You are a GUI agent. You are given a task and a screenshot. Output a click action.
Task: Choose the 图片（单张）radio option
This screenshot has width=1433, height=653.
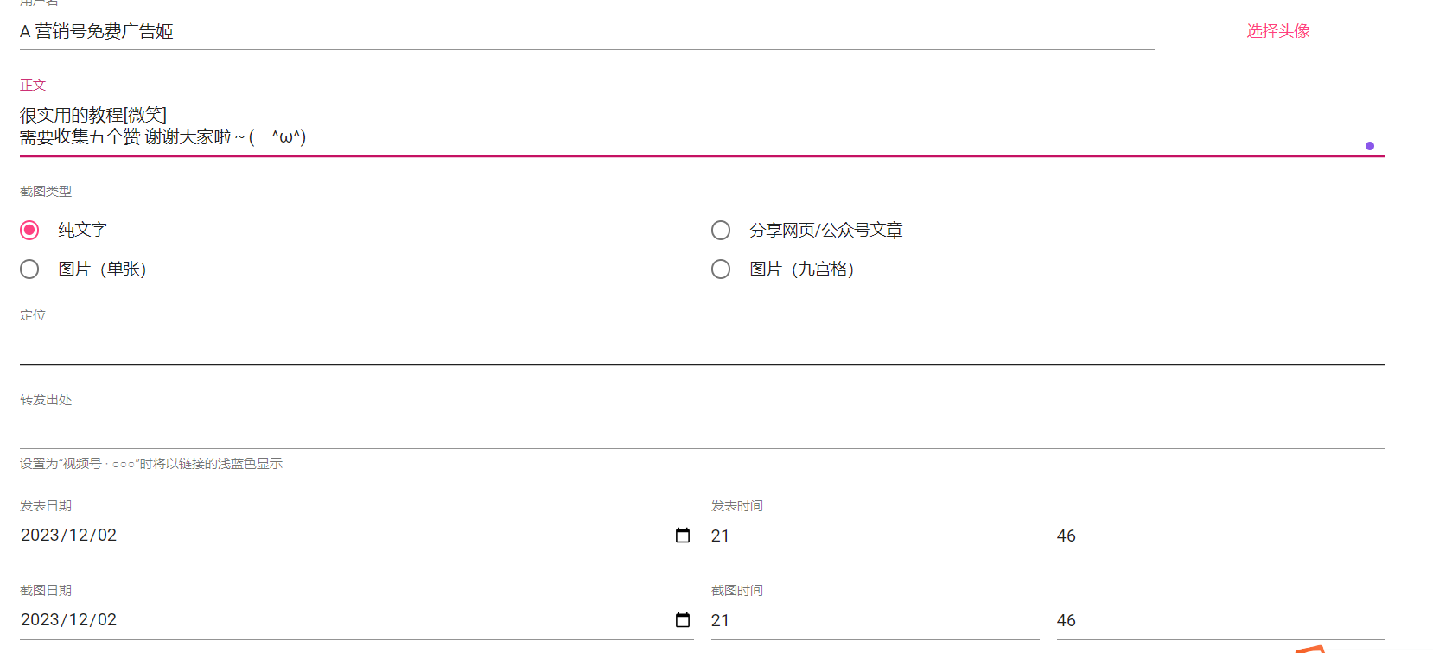pos(29,269)
